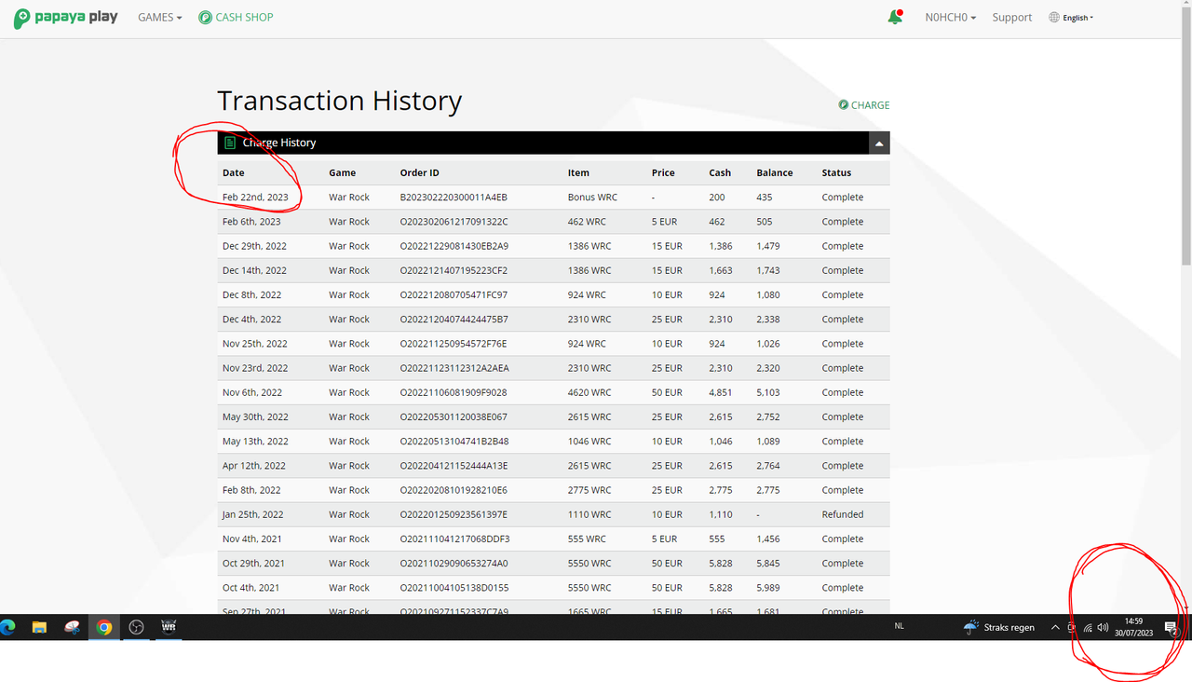Screen dimensions: 1192x682
Task: Click the weather umbrella icon in the taskbar
Action: [x=971, y=627]
